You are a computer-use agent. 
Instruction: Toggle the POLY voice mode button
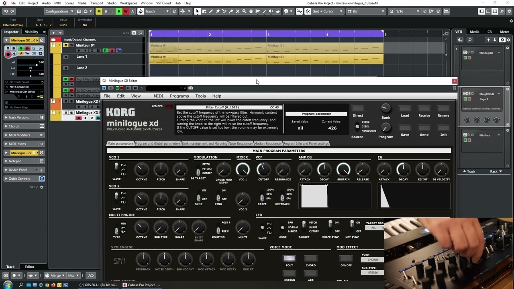click(x=289, y=258)
